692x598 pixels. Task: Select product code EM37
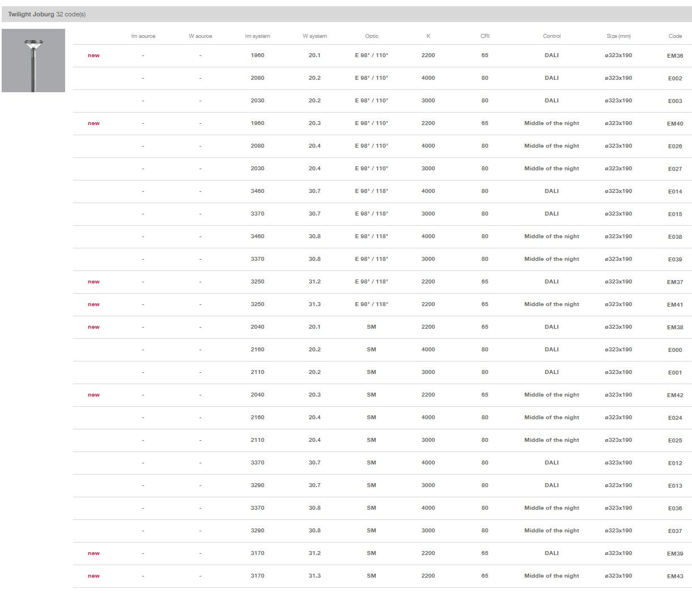[x=674, y=282]
